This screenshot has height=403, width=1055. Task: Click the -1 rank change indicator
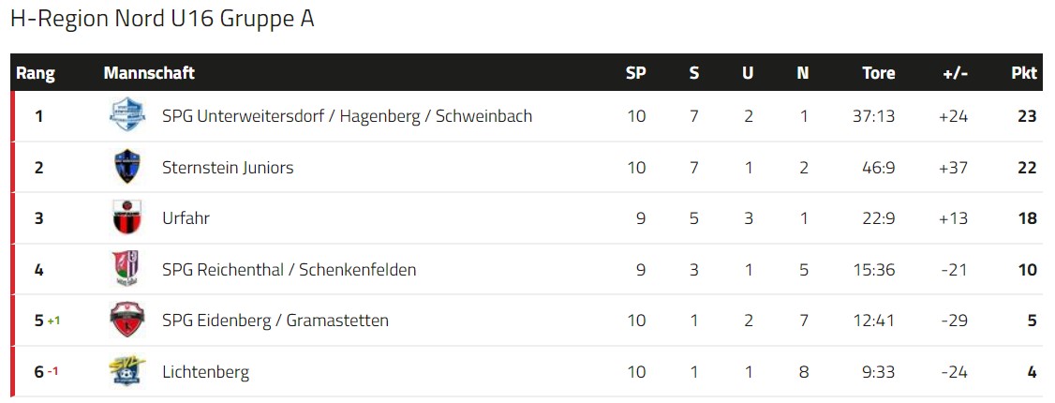[52, 371]
